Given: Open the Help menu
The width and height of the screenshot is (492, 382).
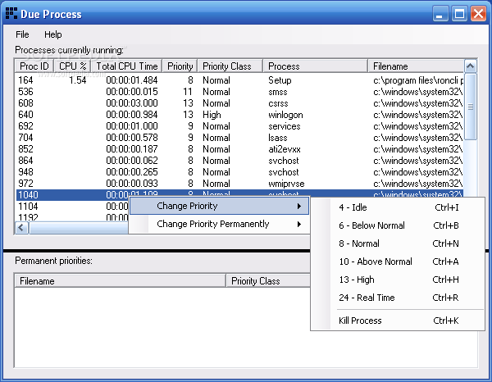Looking at the screenshot, I should pos(53,34).
